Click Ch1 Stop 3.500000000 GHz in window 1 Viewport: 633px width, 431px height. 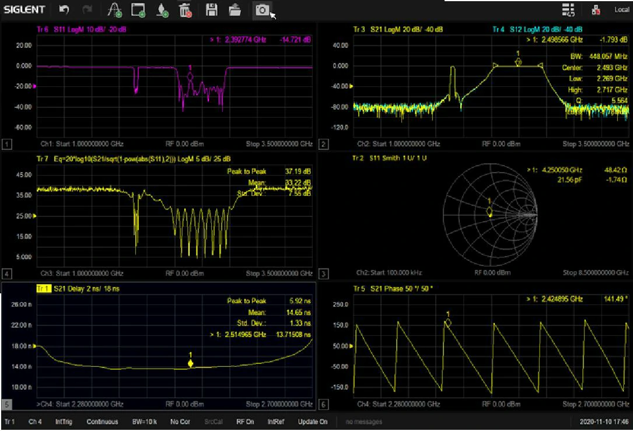[279, 144]
